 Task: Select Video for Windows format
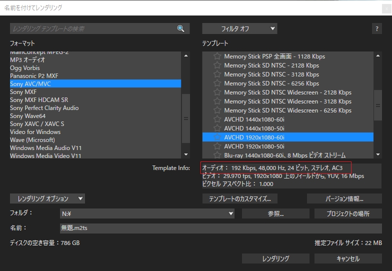click(95, 132)
